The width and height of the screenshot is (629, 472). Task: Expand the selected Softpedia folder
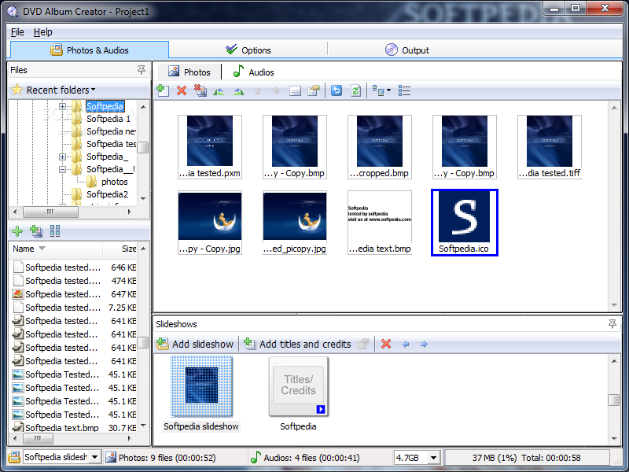click(x=62, y=106)
